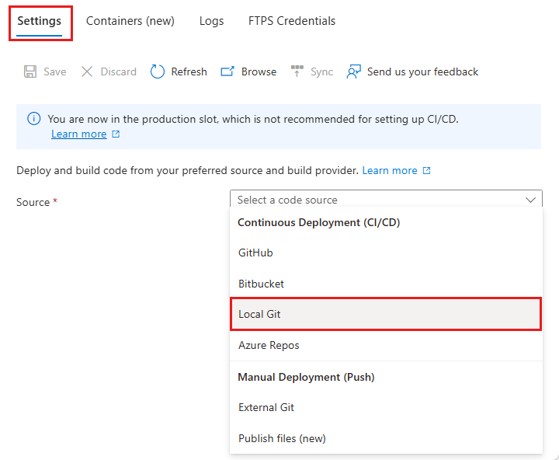Image resolution: width=559 pixels, height=460 pixels.
Task: Click the Source dropdown chevron arrow
Action: point(530,200)
